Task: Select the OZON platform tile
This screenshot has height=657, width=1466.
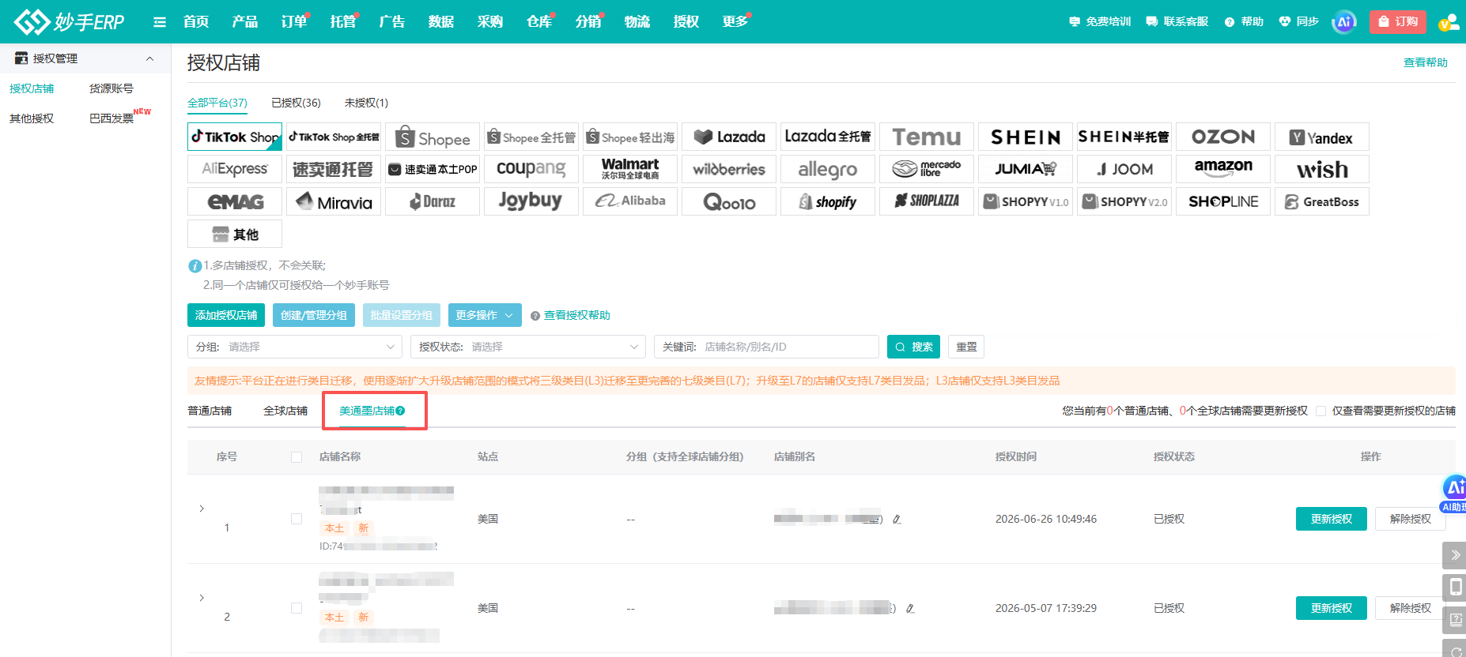Action: tap(1223, 137)
